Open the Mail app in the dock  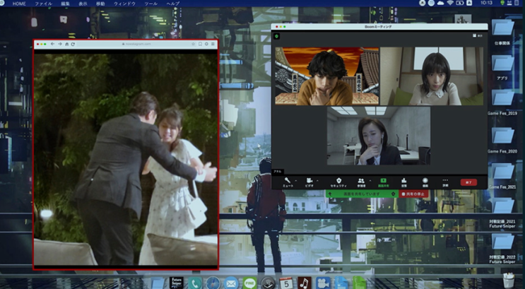point(231,283)
